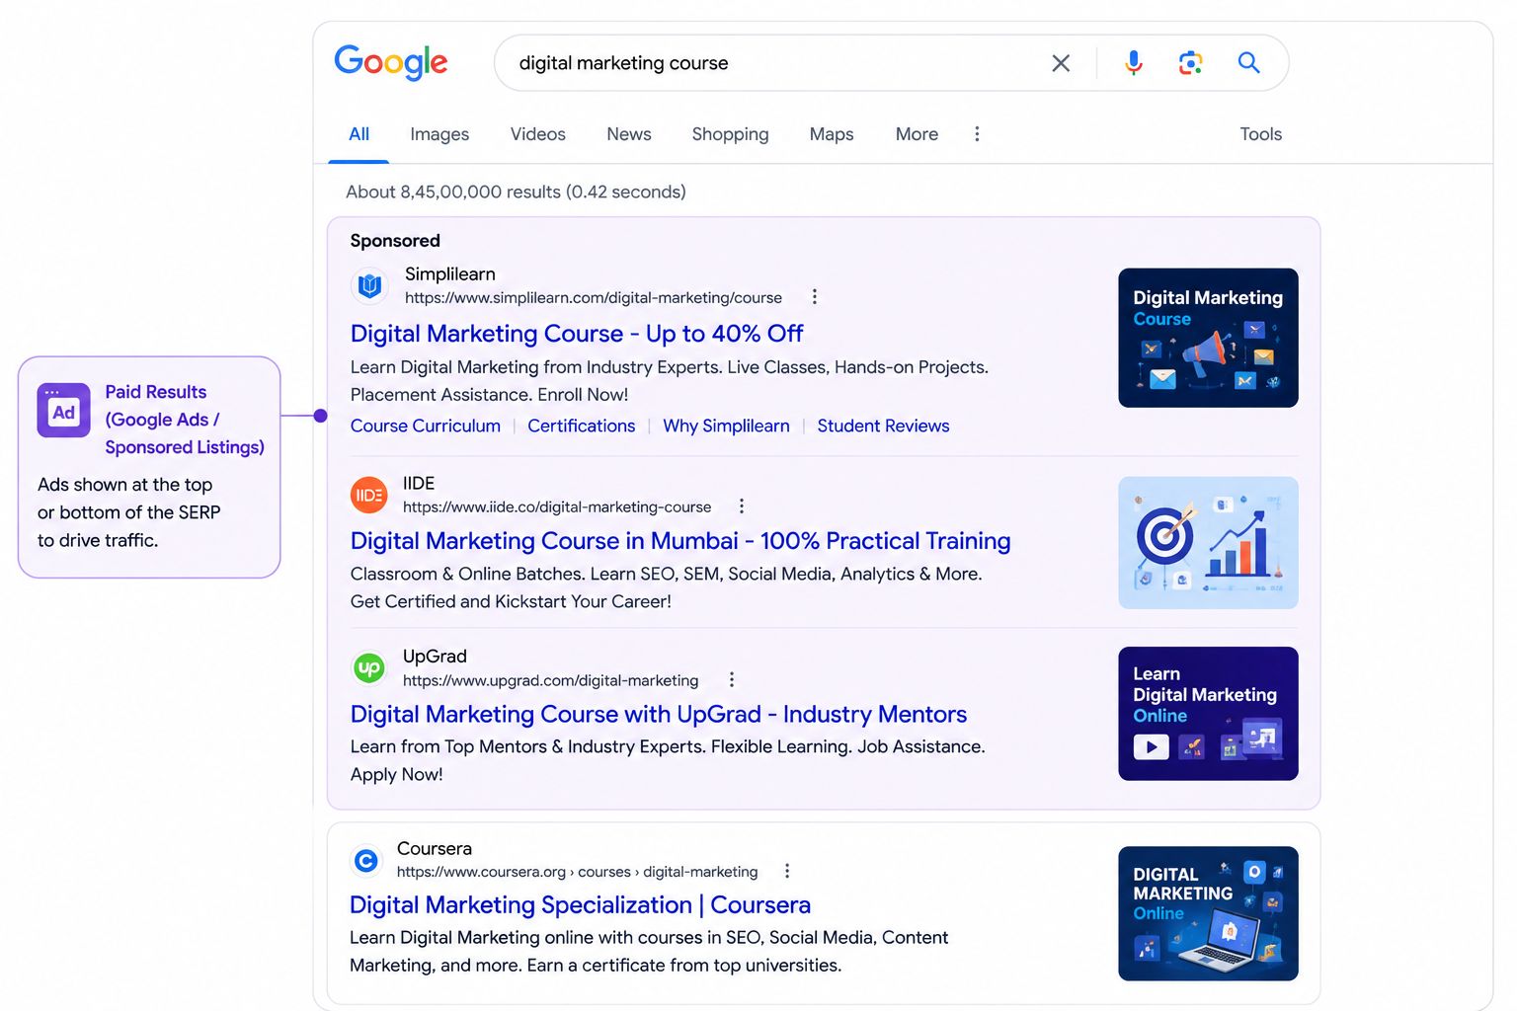Click the coursera.org breadcrumb URL

point(577,873)
